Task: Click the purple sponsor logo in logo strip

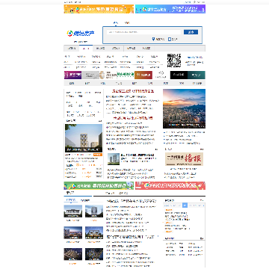Action: click(72, 75)
